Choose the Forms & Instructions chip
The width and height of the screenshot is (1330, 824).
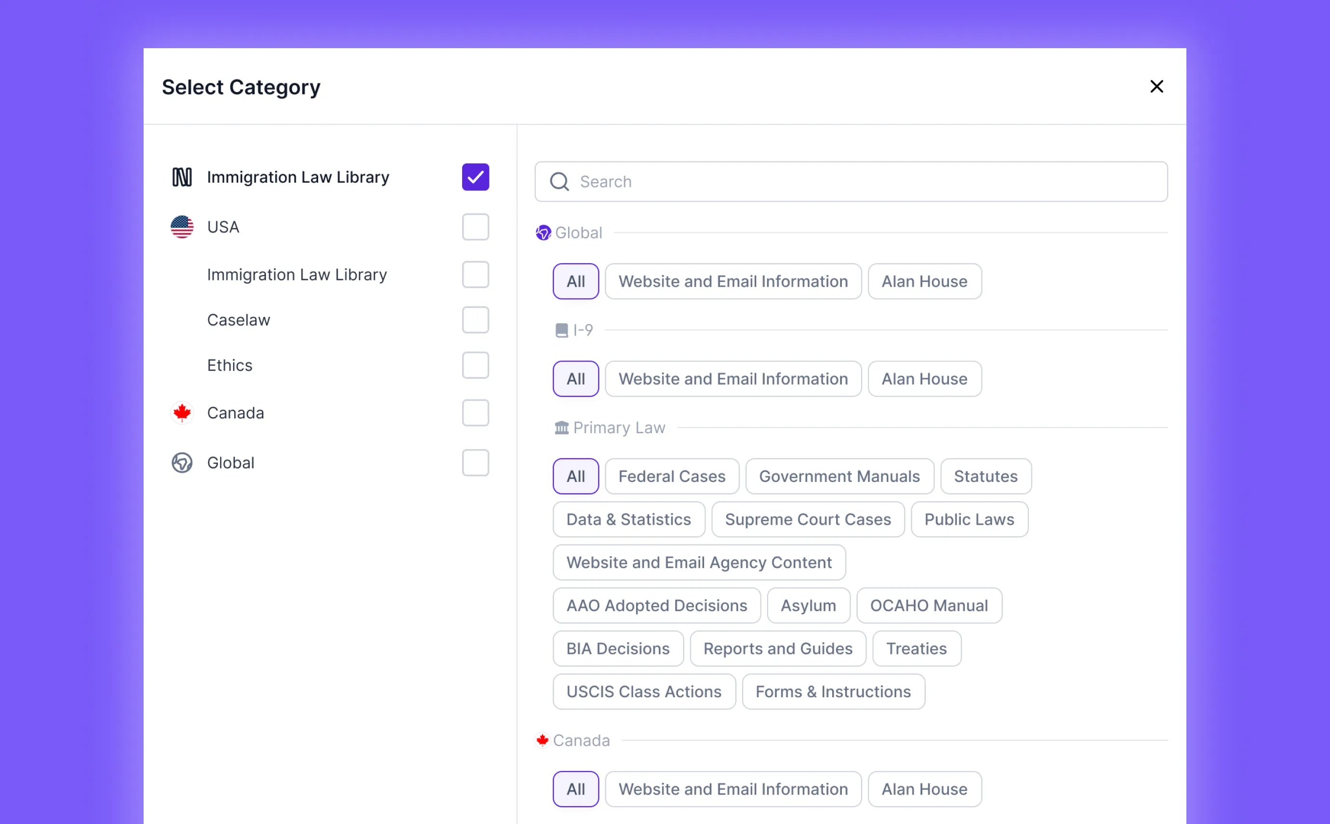833,691
